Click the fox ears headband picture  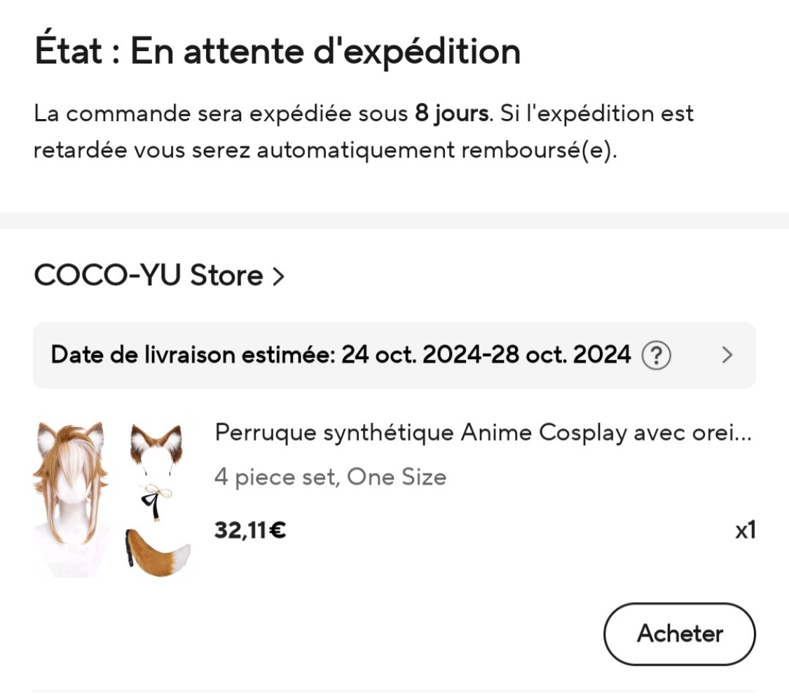(156, 445)
